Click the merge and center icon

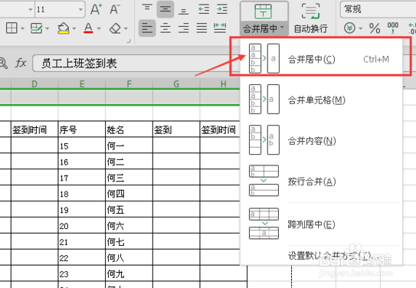click(x=263, y=11)
